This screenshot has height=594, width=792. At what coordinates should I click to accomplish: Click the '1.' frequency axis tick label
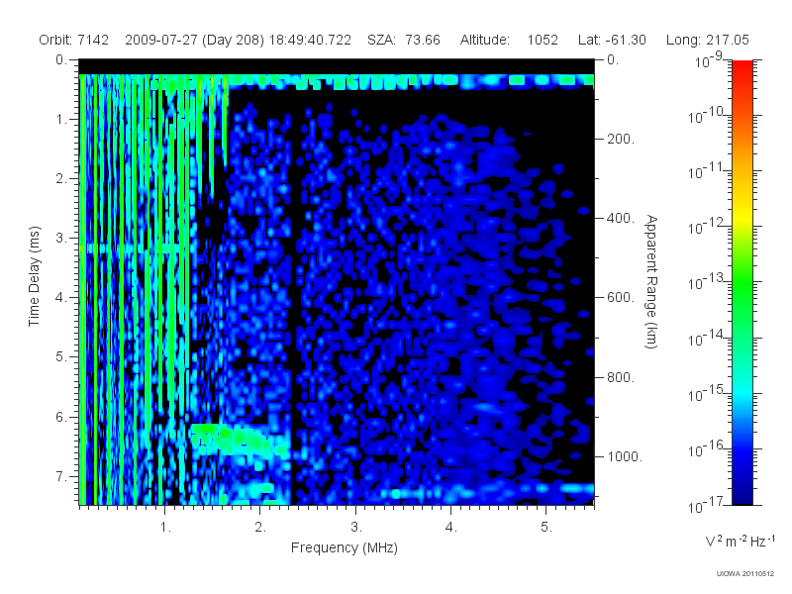(165, 528)
